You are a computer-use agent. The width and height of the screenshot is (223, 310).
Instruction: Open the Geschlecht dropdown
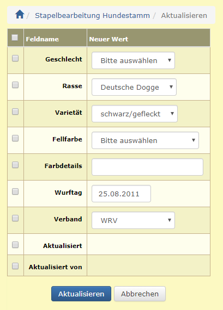[133, 60]
